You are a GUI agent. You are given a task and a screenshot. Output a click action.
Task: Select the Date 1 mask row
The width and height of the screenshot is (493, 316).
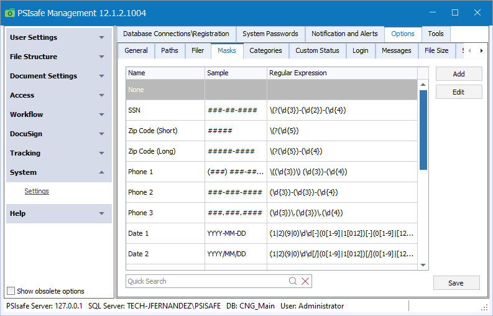272,233
